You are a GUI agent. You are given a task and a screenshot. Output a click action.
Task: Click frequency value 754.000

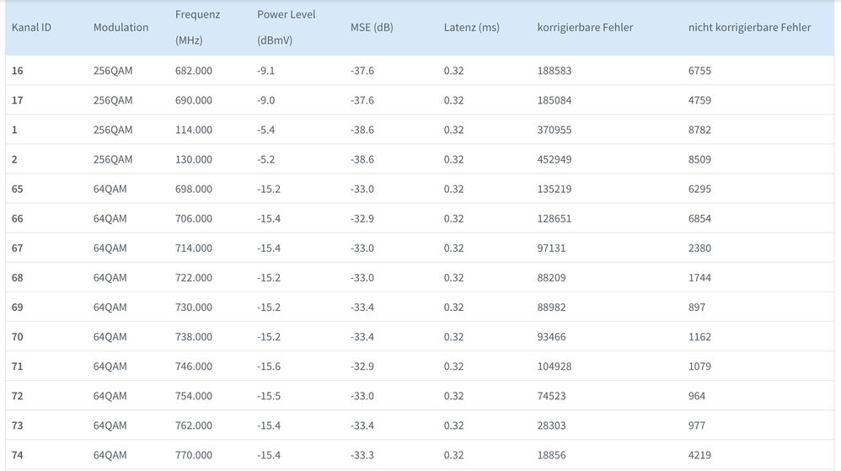pyautogui.click(x=194, y=395)
